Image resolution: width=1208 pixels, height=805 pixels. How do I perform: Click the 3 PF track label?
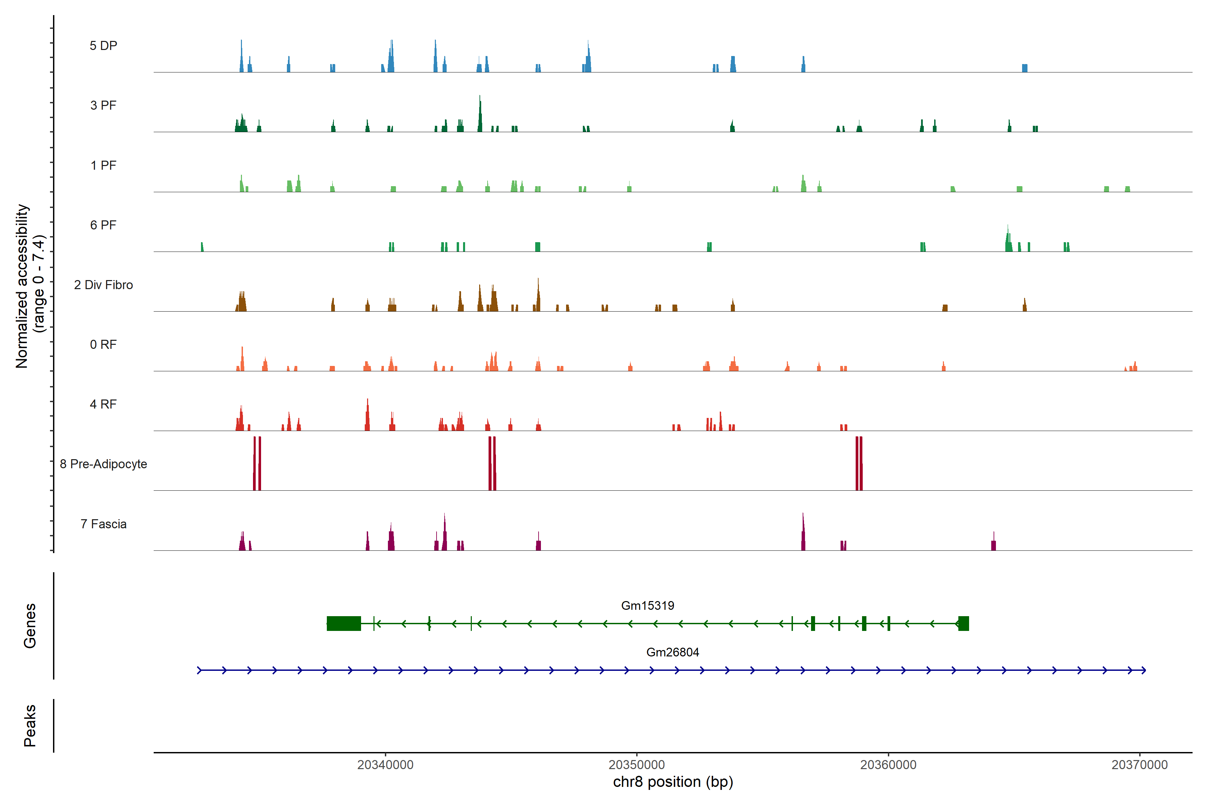103,105
